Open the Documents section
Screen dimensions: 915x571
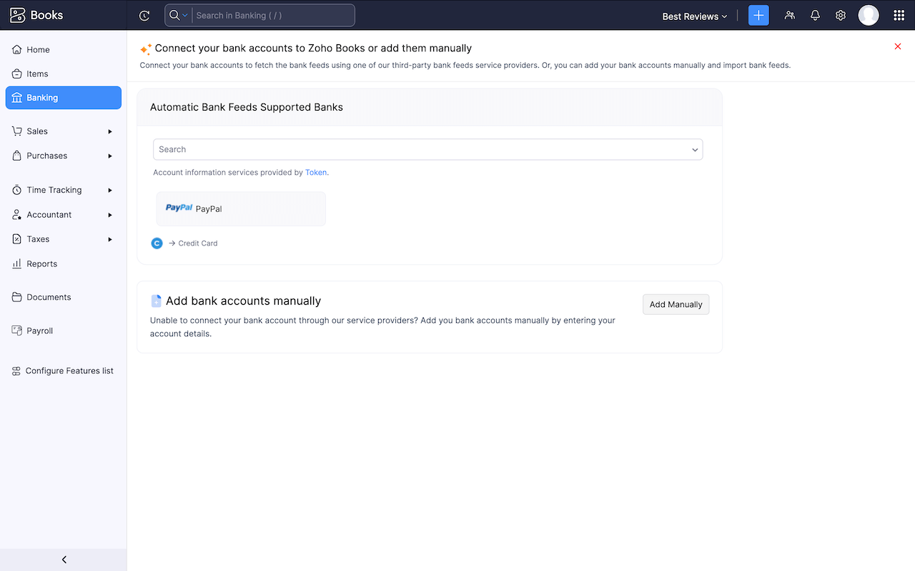pyautogui.click(x=48, y=297)
